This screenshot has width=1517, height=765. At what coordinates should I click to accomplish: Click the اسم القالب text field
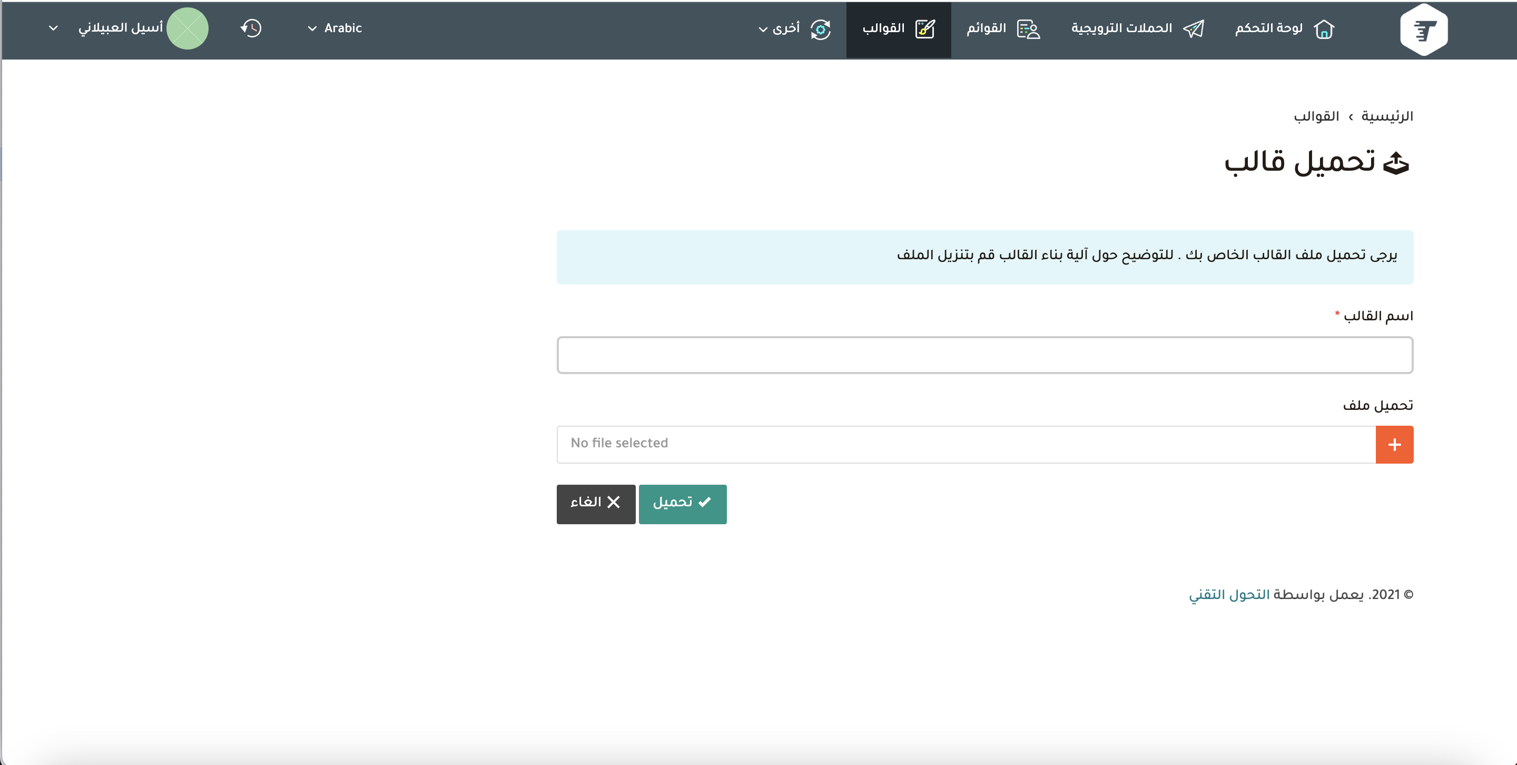click(984, 355)
